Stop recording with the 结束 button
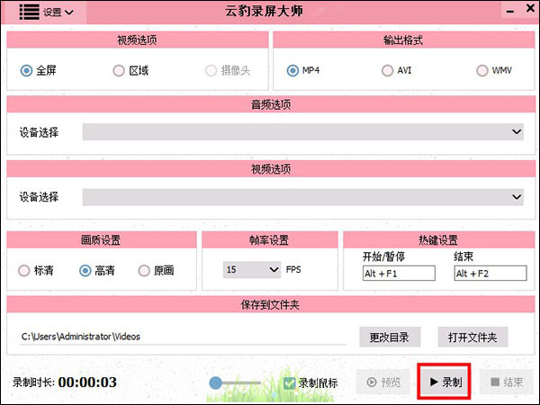540x405 pixels. (506, 382)
